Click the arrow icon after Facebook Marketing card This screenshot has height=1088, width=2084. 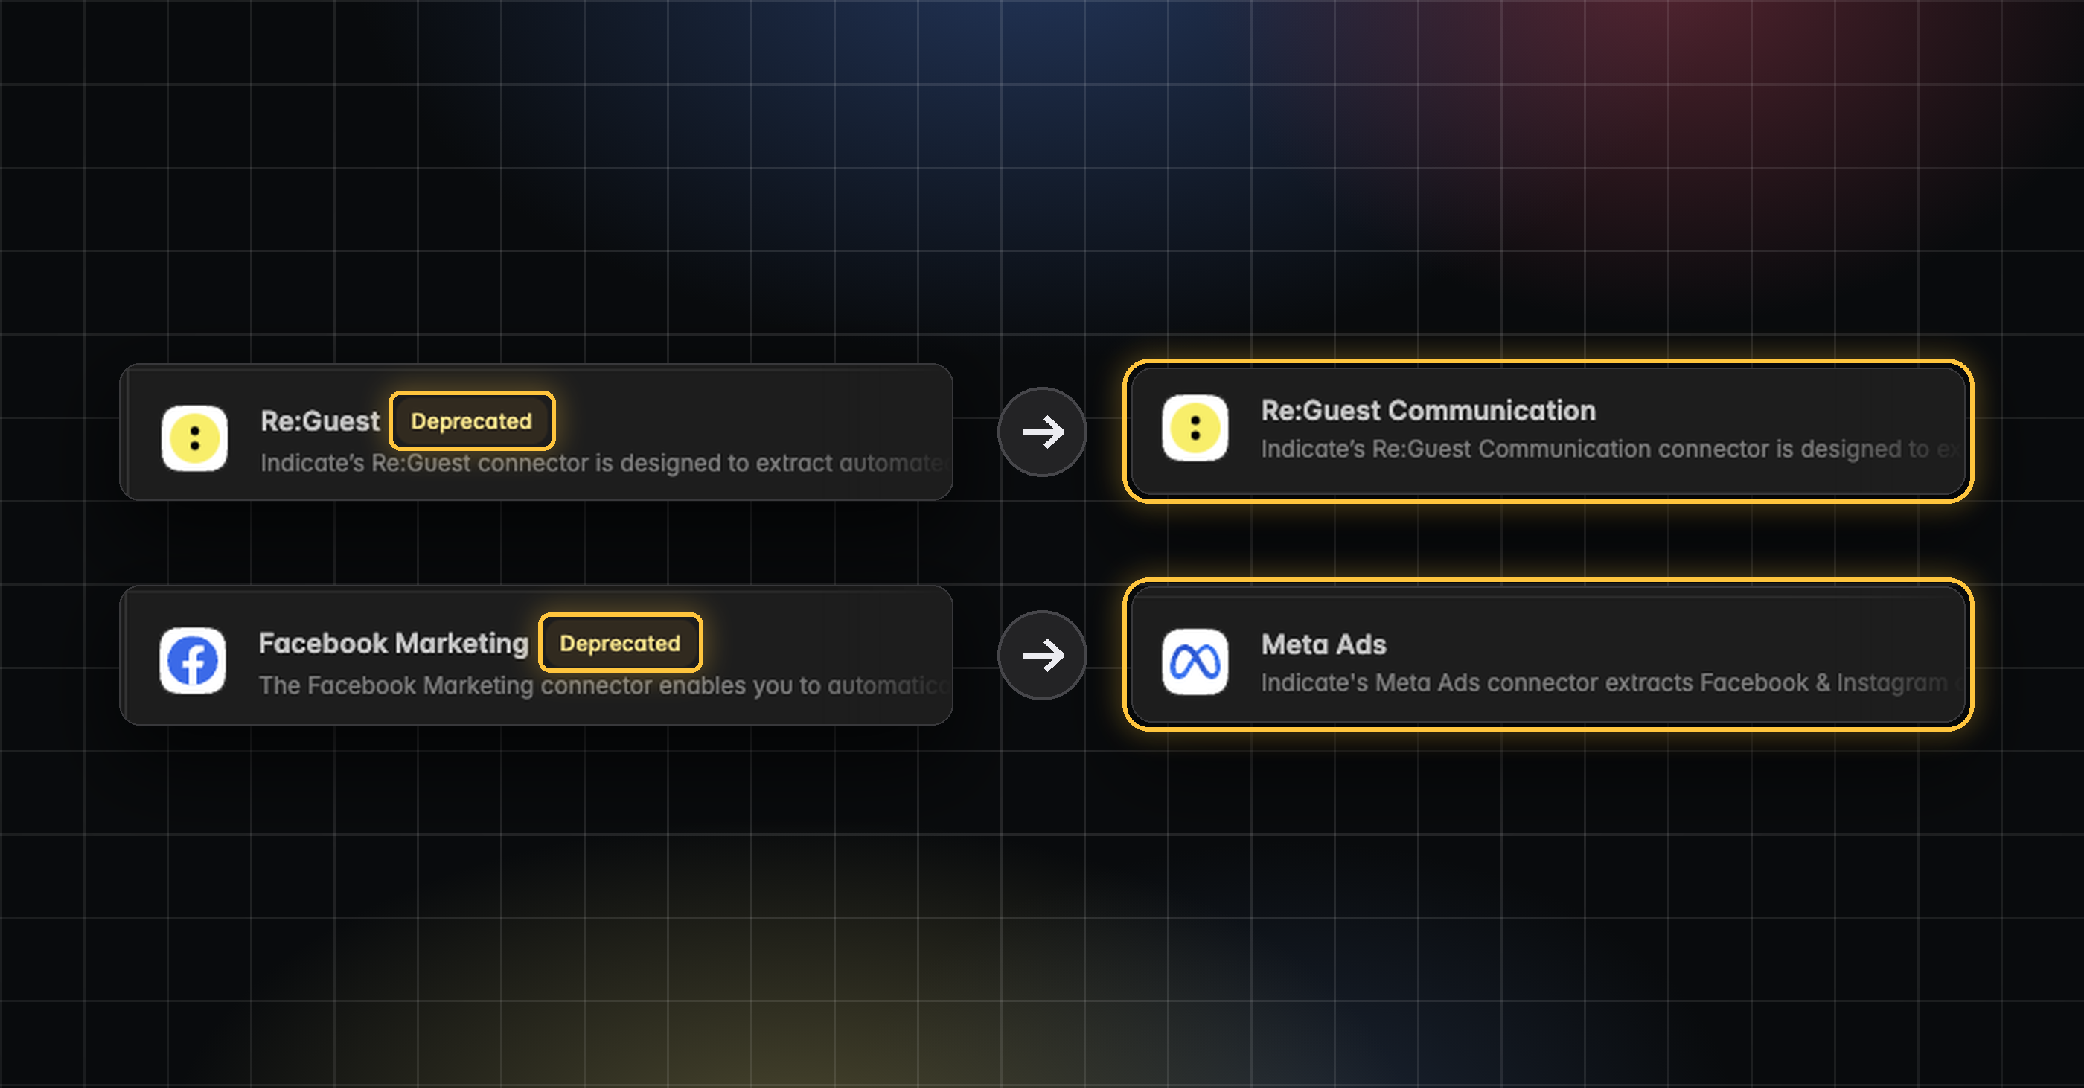click(1042, 655)
